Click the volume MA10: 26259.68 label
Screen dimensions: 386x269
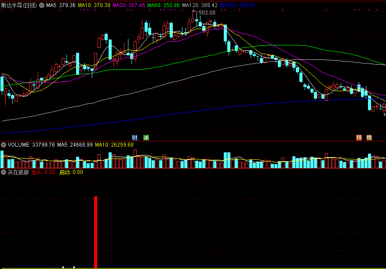click(x=114, y=145)
